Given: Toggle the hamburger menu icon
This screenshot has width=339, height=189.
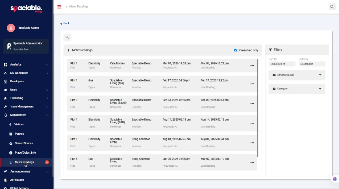Looking at the screenshot, I should (x=59, y=7).
